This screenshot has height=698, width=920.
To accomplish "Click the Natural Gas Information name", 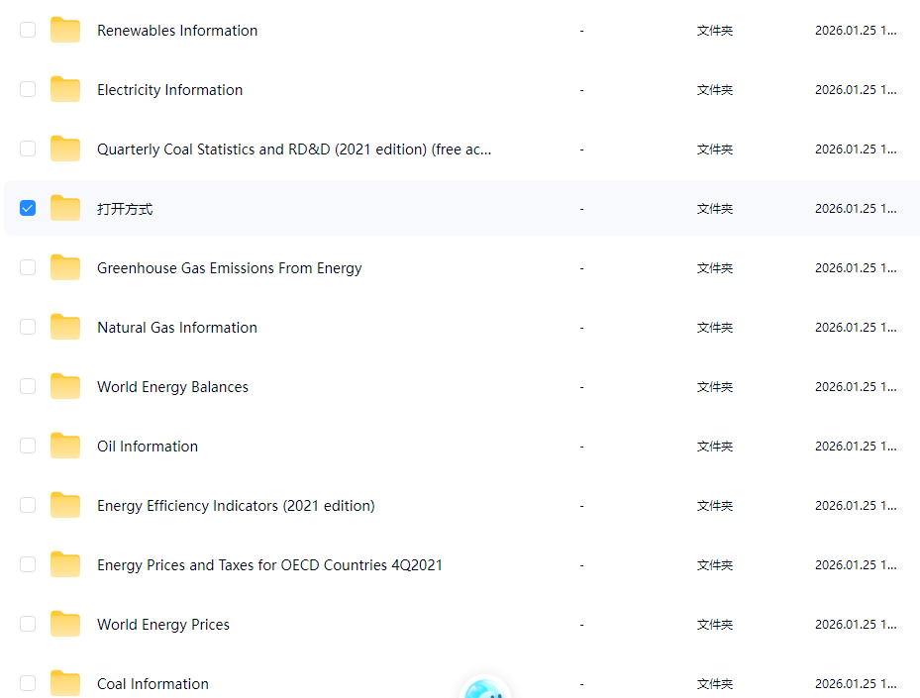I will pyautogui.click(x=177, y=328).
